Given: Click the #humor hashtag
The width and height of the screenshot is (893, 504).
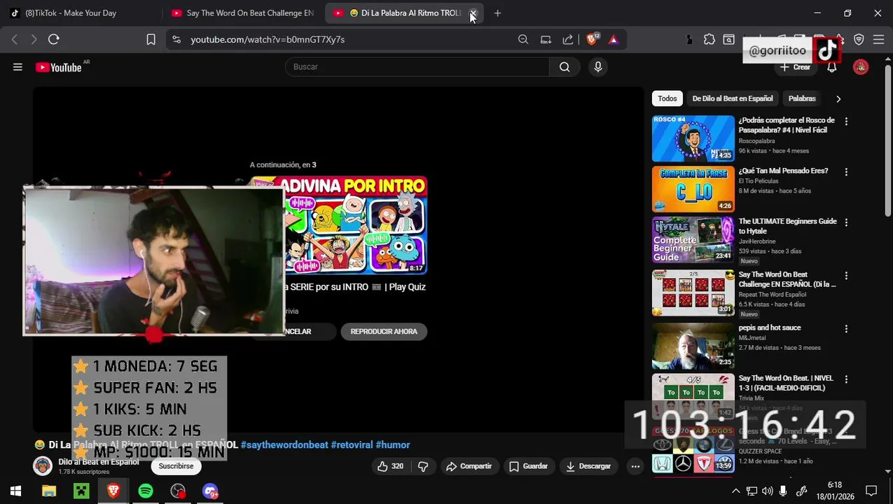Looking at the screenshot, I should coord(393,445).
